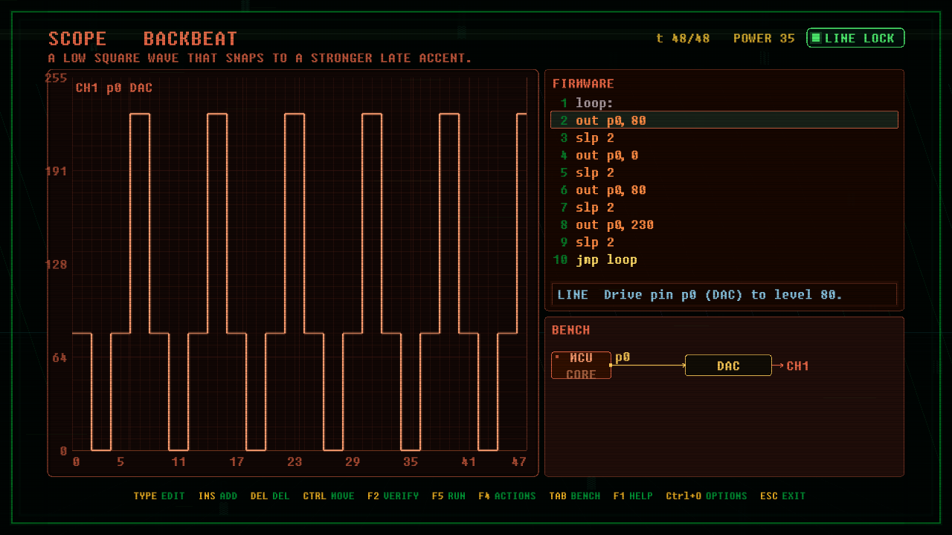Select firmware line 3 'slp 2'

click(x=724, y=138)
